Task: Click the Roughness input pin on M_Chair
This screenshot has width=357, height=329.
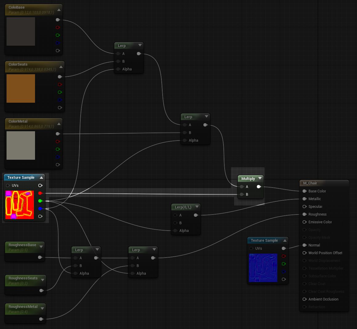Action: (304, 214)
